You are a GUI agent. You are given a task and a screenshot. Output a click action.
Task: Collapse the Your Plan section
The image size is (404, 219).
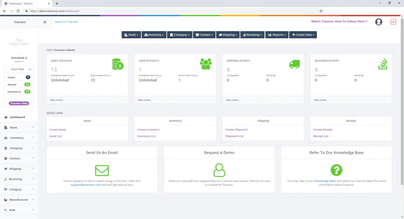coord(30,69)
